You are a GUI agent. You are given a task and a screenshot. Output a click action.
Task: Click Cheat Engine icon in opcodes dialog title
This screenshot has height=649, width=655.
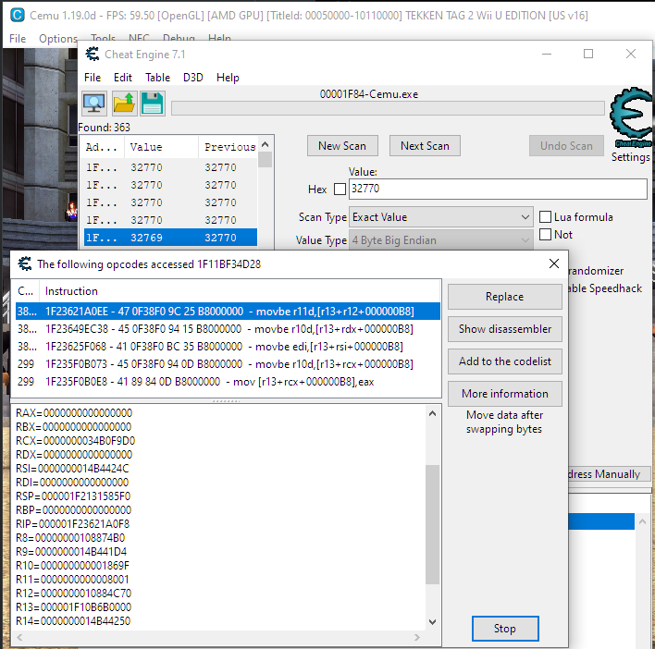[x=25, y=263]
